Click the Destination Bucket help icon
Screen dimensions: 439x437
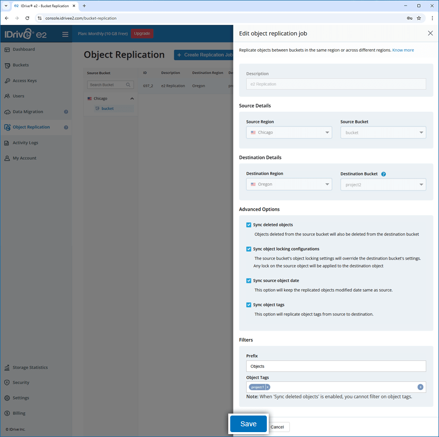(x=383, y=174)
